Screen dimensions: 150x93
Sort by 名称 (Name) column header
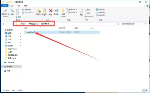coord(26,28)
